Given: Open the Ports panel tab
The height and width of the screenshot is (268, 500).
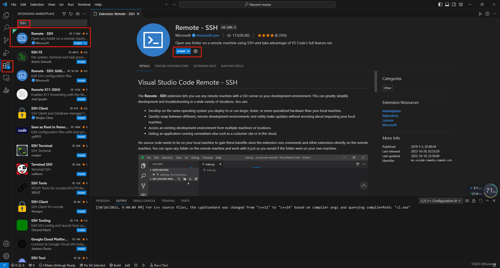Looking at the screenshot, I should click(185, 201).
